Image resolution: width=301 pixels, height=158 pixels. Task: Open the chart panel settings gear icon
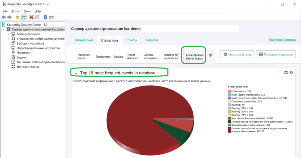(291, 73)
